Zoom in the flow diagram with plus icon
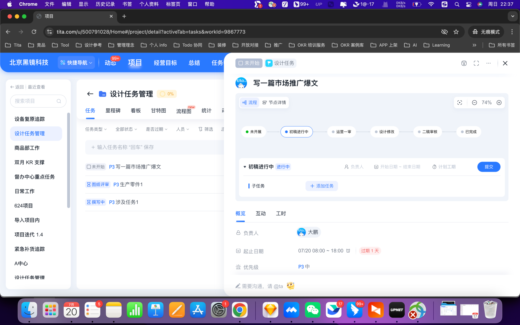This screenshot has height=325, width=520. tap(499, 103)
